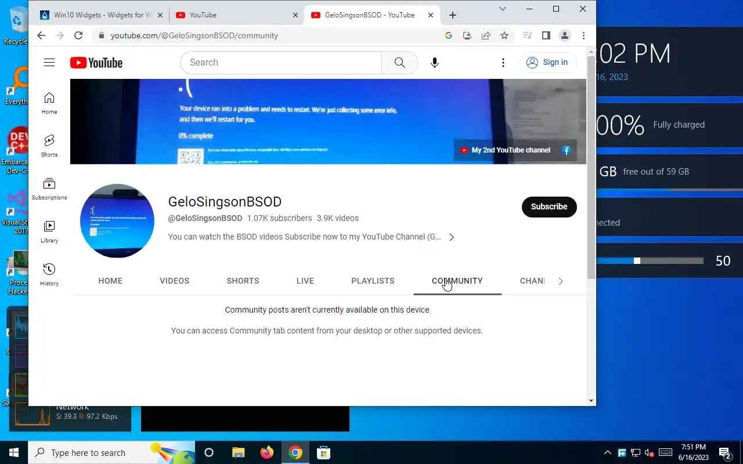The height and width of the screenshot is (464, 743).
Task: Open the YouTube guide hamburger menu
Action: click(49, 63)
